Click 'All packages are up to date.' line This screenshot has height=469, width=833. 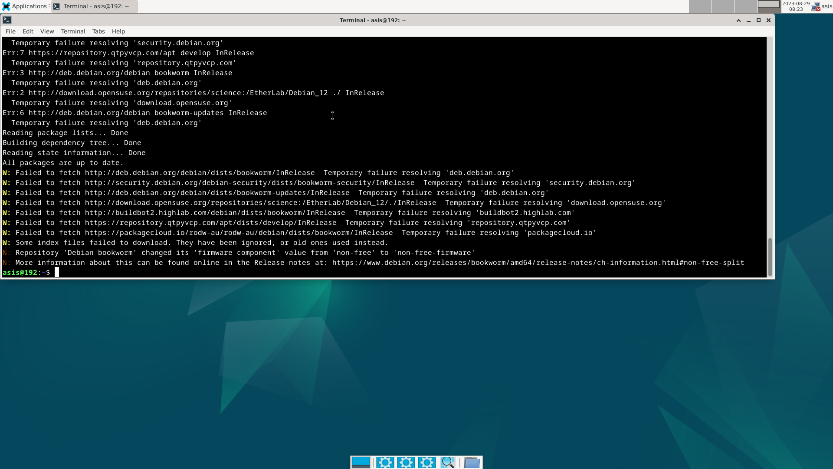[63, 163]
